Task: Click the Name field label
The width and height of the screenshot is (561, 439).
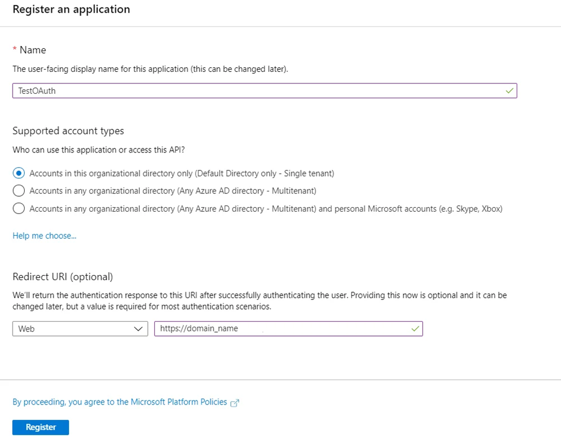Action: pyautogui.click(x=33, y=49)
